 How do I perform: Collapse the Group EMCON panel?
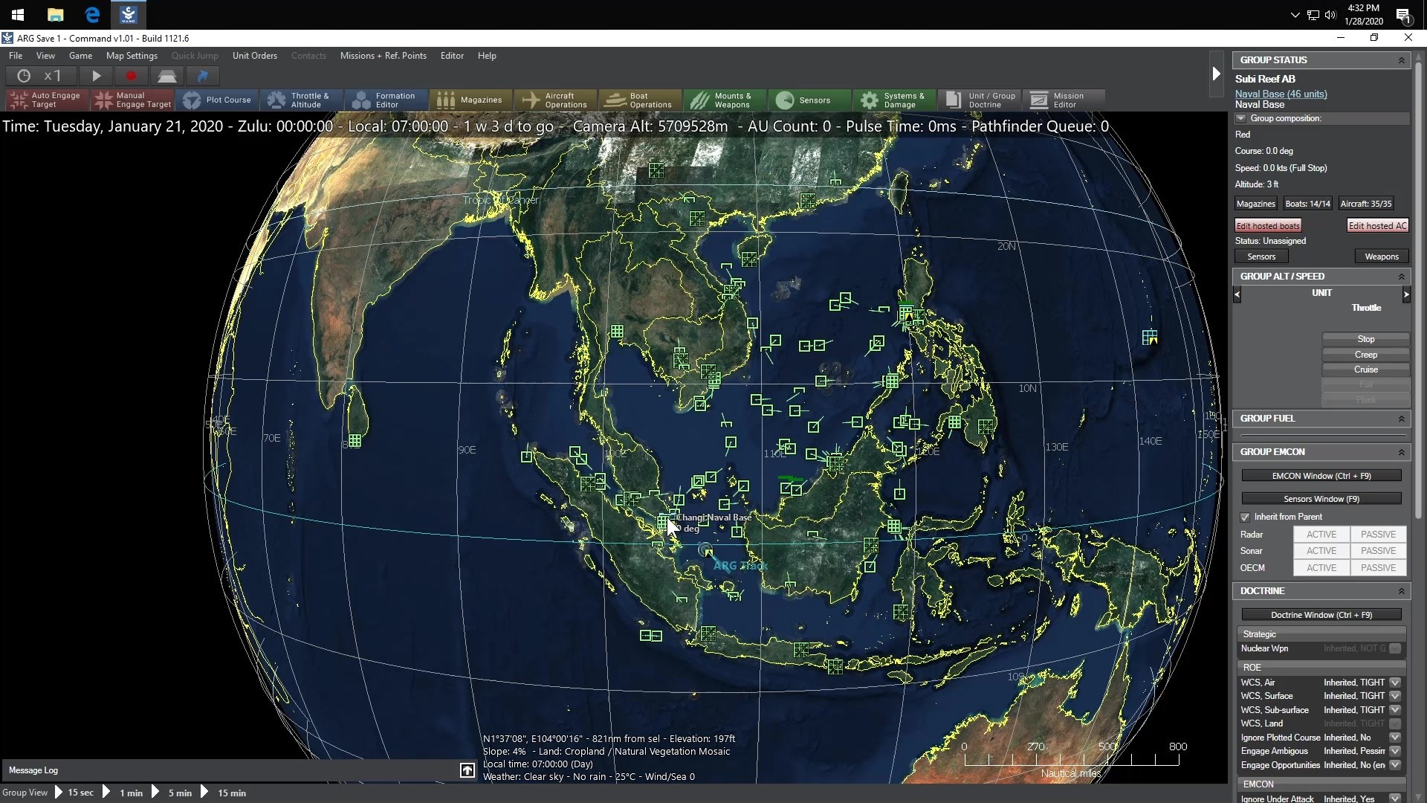(x=1402, y=452)
